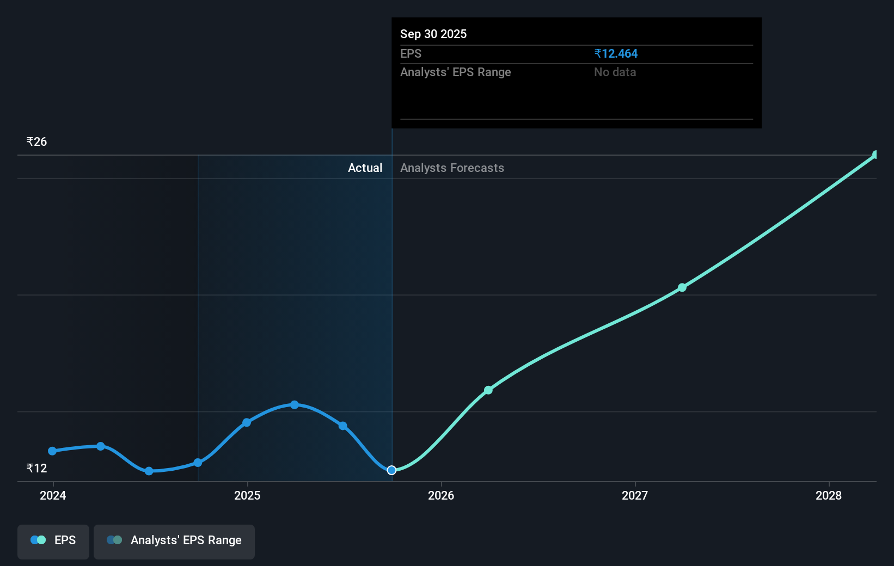The height and width of the screenshot is (566, 894).
Task: Switch to the Analysts Forecasts section
Action: click(452, 168)
